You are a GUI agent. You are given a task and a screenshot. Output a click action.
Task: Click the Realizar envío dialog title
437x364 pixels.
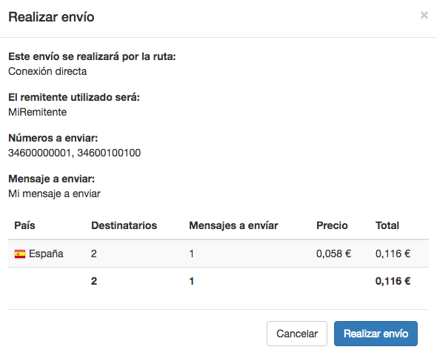(51, 17)
